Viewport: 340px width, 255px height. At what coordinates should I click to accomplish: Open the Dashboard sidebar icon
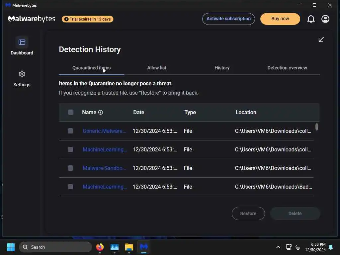tap(22, 42)
